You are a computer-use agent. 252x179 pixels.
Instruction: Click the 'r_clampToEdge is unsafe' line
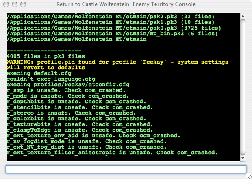point(80,130)
